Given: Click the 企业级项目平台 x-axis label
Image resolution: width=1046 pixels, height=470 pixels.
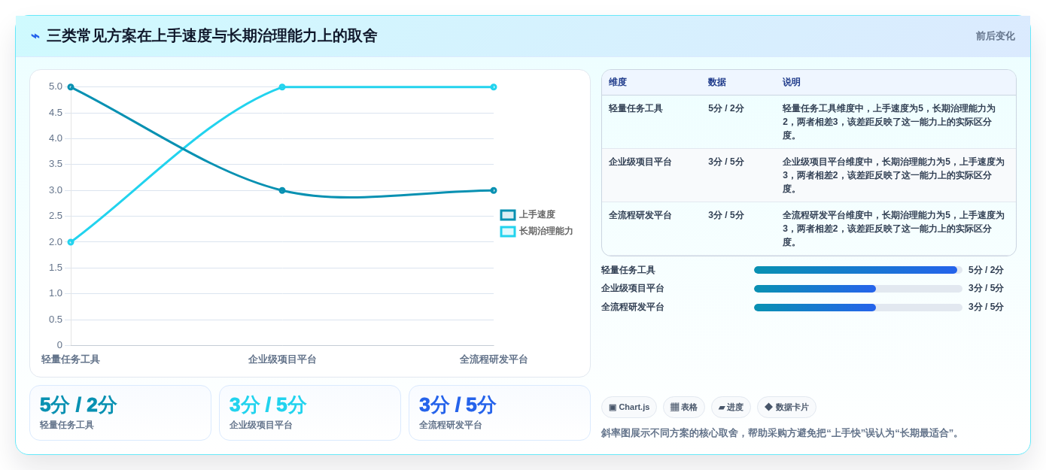Looking at the screenshot, I should tap(282, 359).
